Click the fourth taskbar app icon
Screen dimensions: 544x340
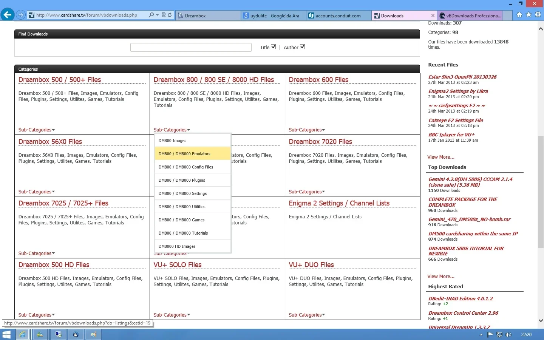coord(76,334)
